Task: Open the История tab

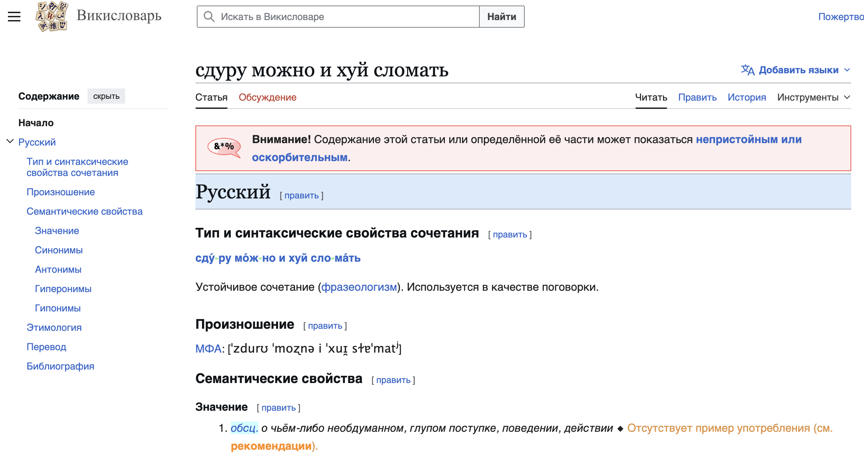Action: click(x=746, y=97)
